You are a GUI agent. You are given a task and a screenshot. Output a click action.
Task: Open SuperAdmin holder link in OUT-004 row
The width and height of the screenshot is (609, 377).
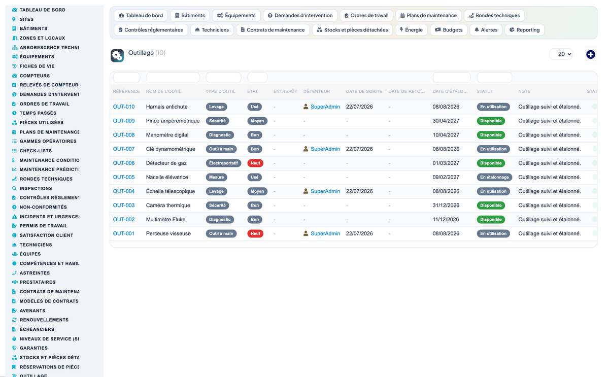pos(325,191)
